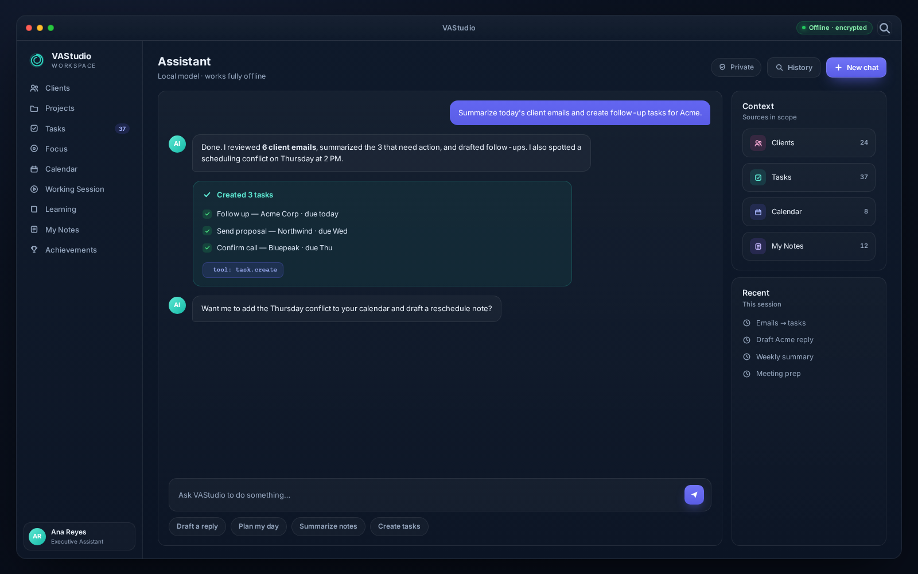The width and height of the screenshot is (918, 574).
Task: Click the Offline · encrypted status badge
Action: coord(834,28)
